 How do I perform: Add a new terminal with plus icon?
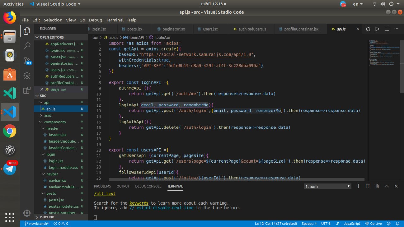[358, 186]
